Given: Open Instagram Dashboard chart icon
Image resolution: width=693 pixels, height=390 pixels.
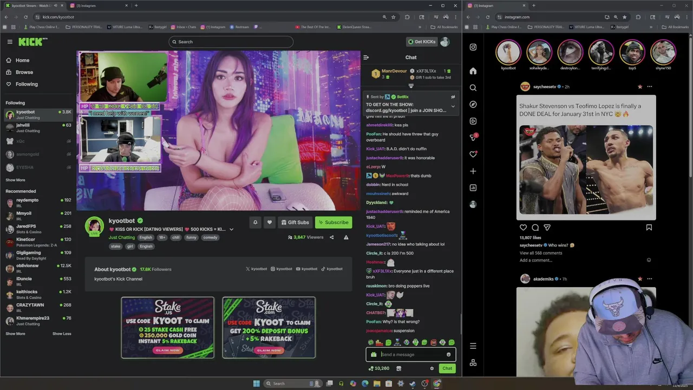Looking at the screenshot, I should (473, 188).
